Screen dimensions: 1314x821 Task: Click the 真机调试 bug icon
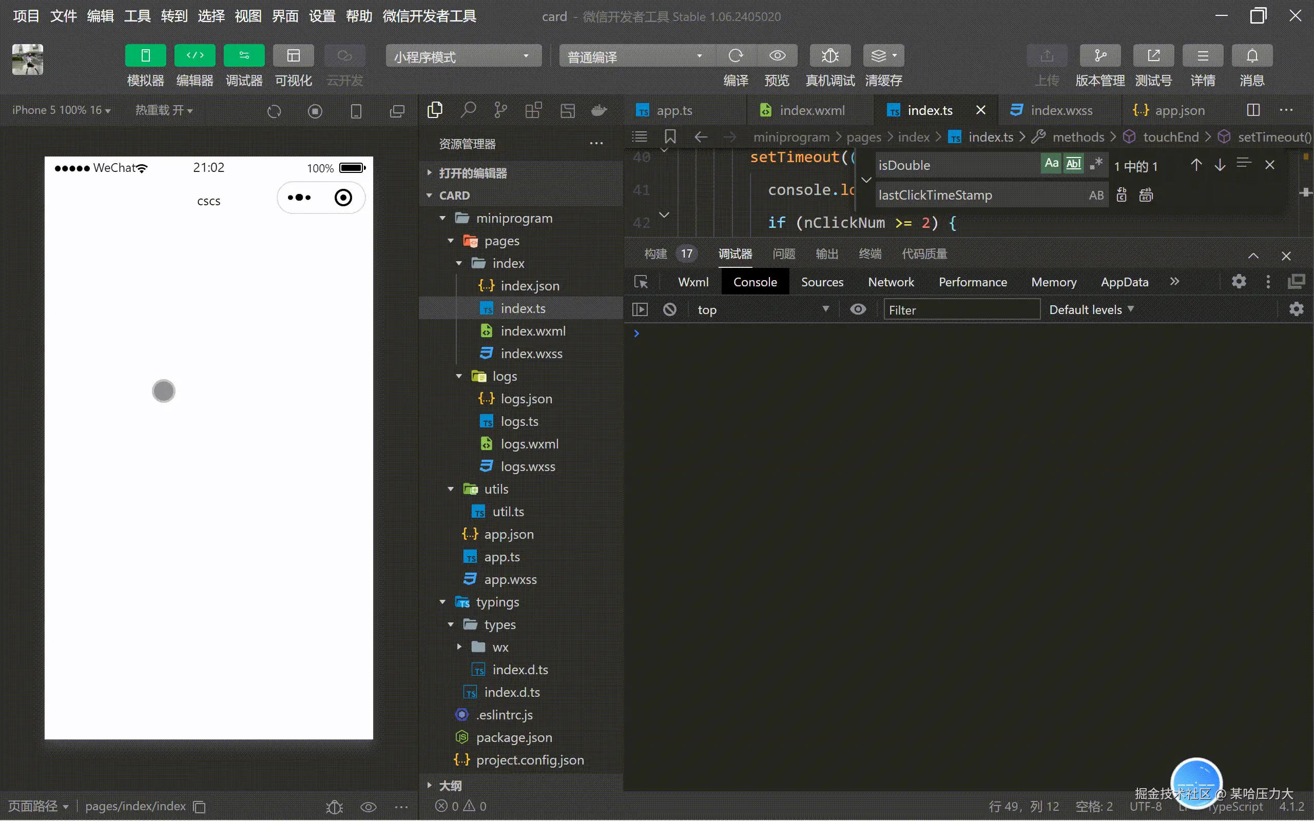click(x=829, y=56)
